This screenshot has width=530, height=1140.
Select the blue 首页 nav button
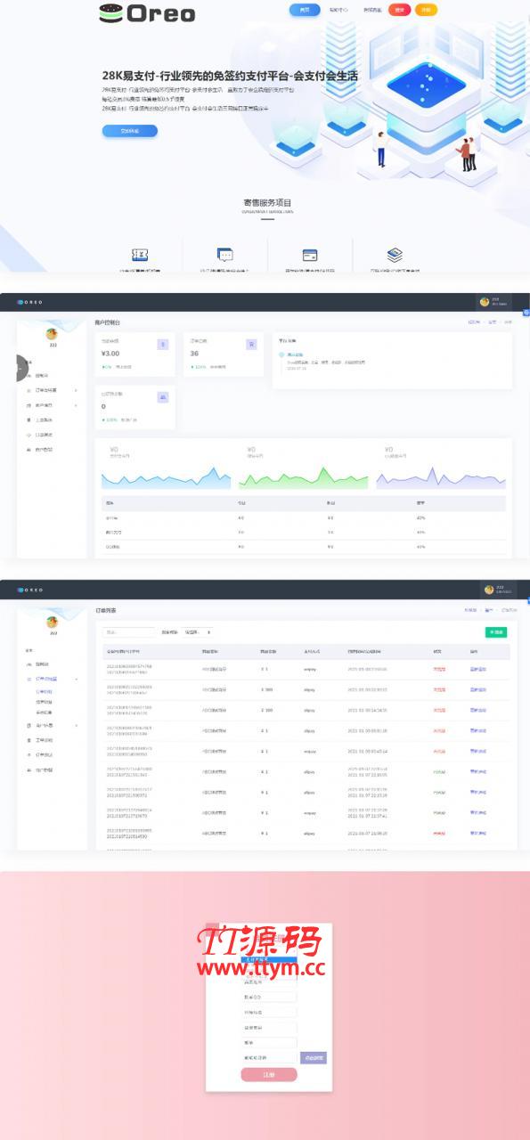[x=305, y=10]
